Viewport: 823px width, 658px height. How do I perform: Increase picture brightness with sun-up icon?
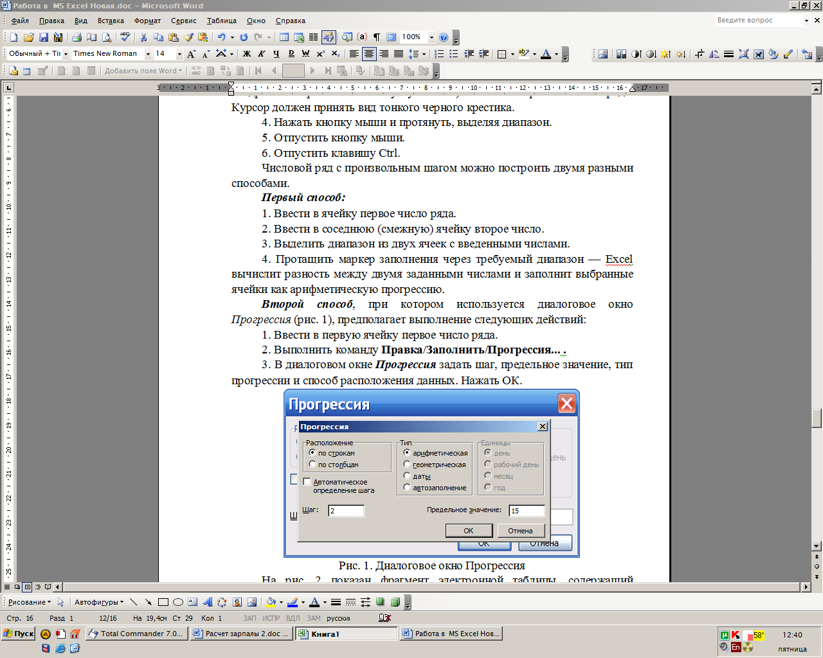665,54
